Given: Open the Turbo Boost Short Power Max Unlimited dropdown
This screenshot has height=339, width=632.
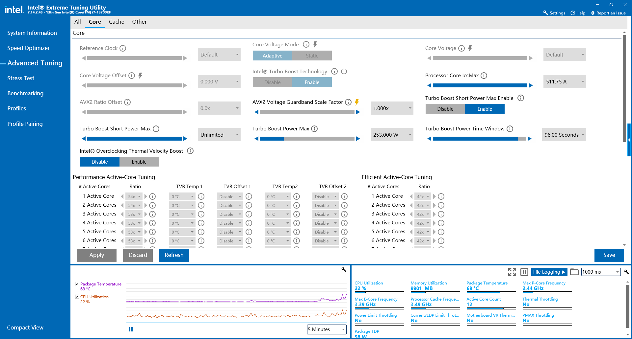Looking at the screenshot, I should 219,135.
